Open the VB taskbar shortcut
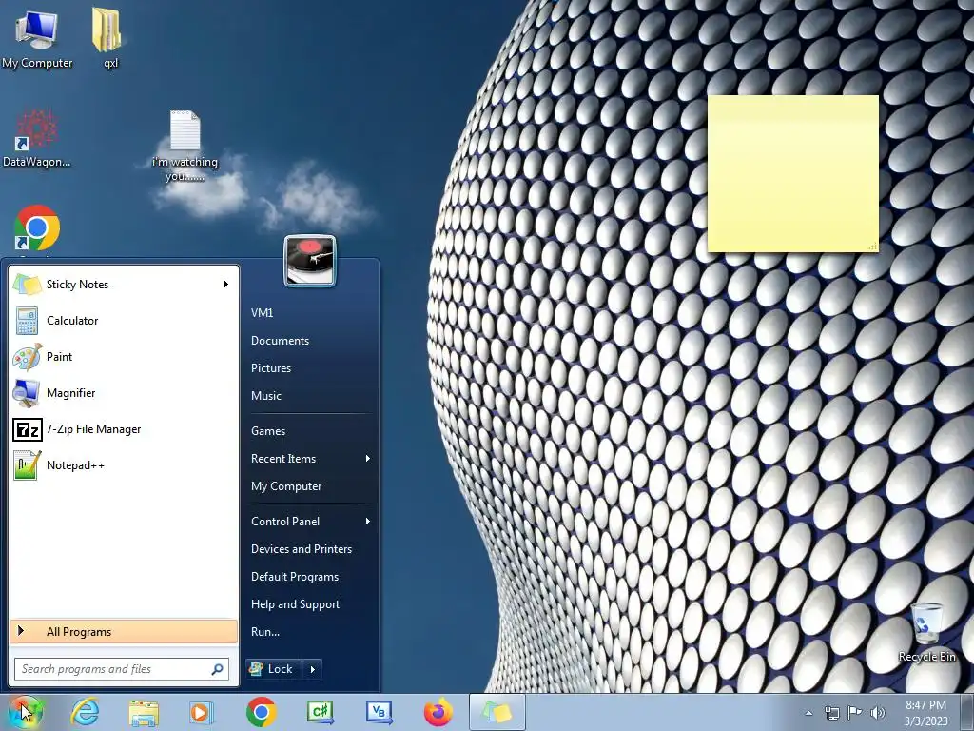Image resolution: width=974 pixels, height=731 pixels. [x=379, y=712]
